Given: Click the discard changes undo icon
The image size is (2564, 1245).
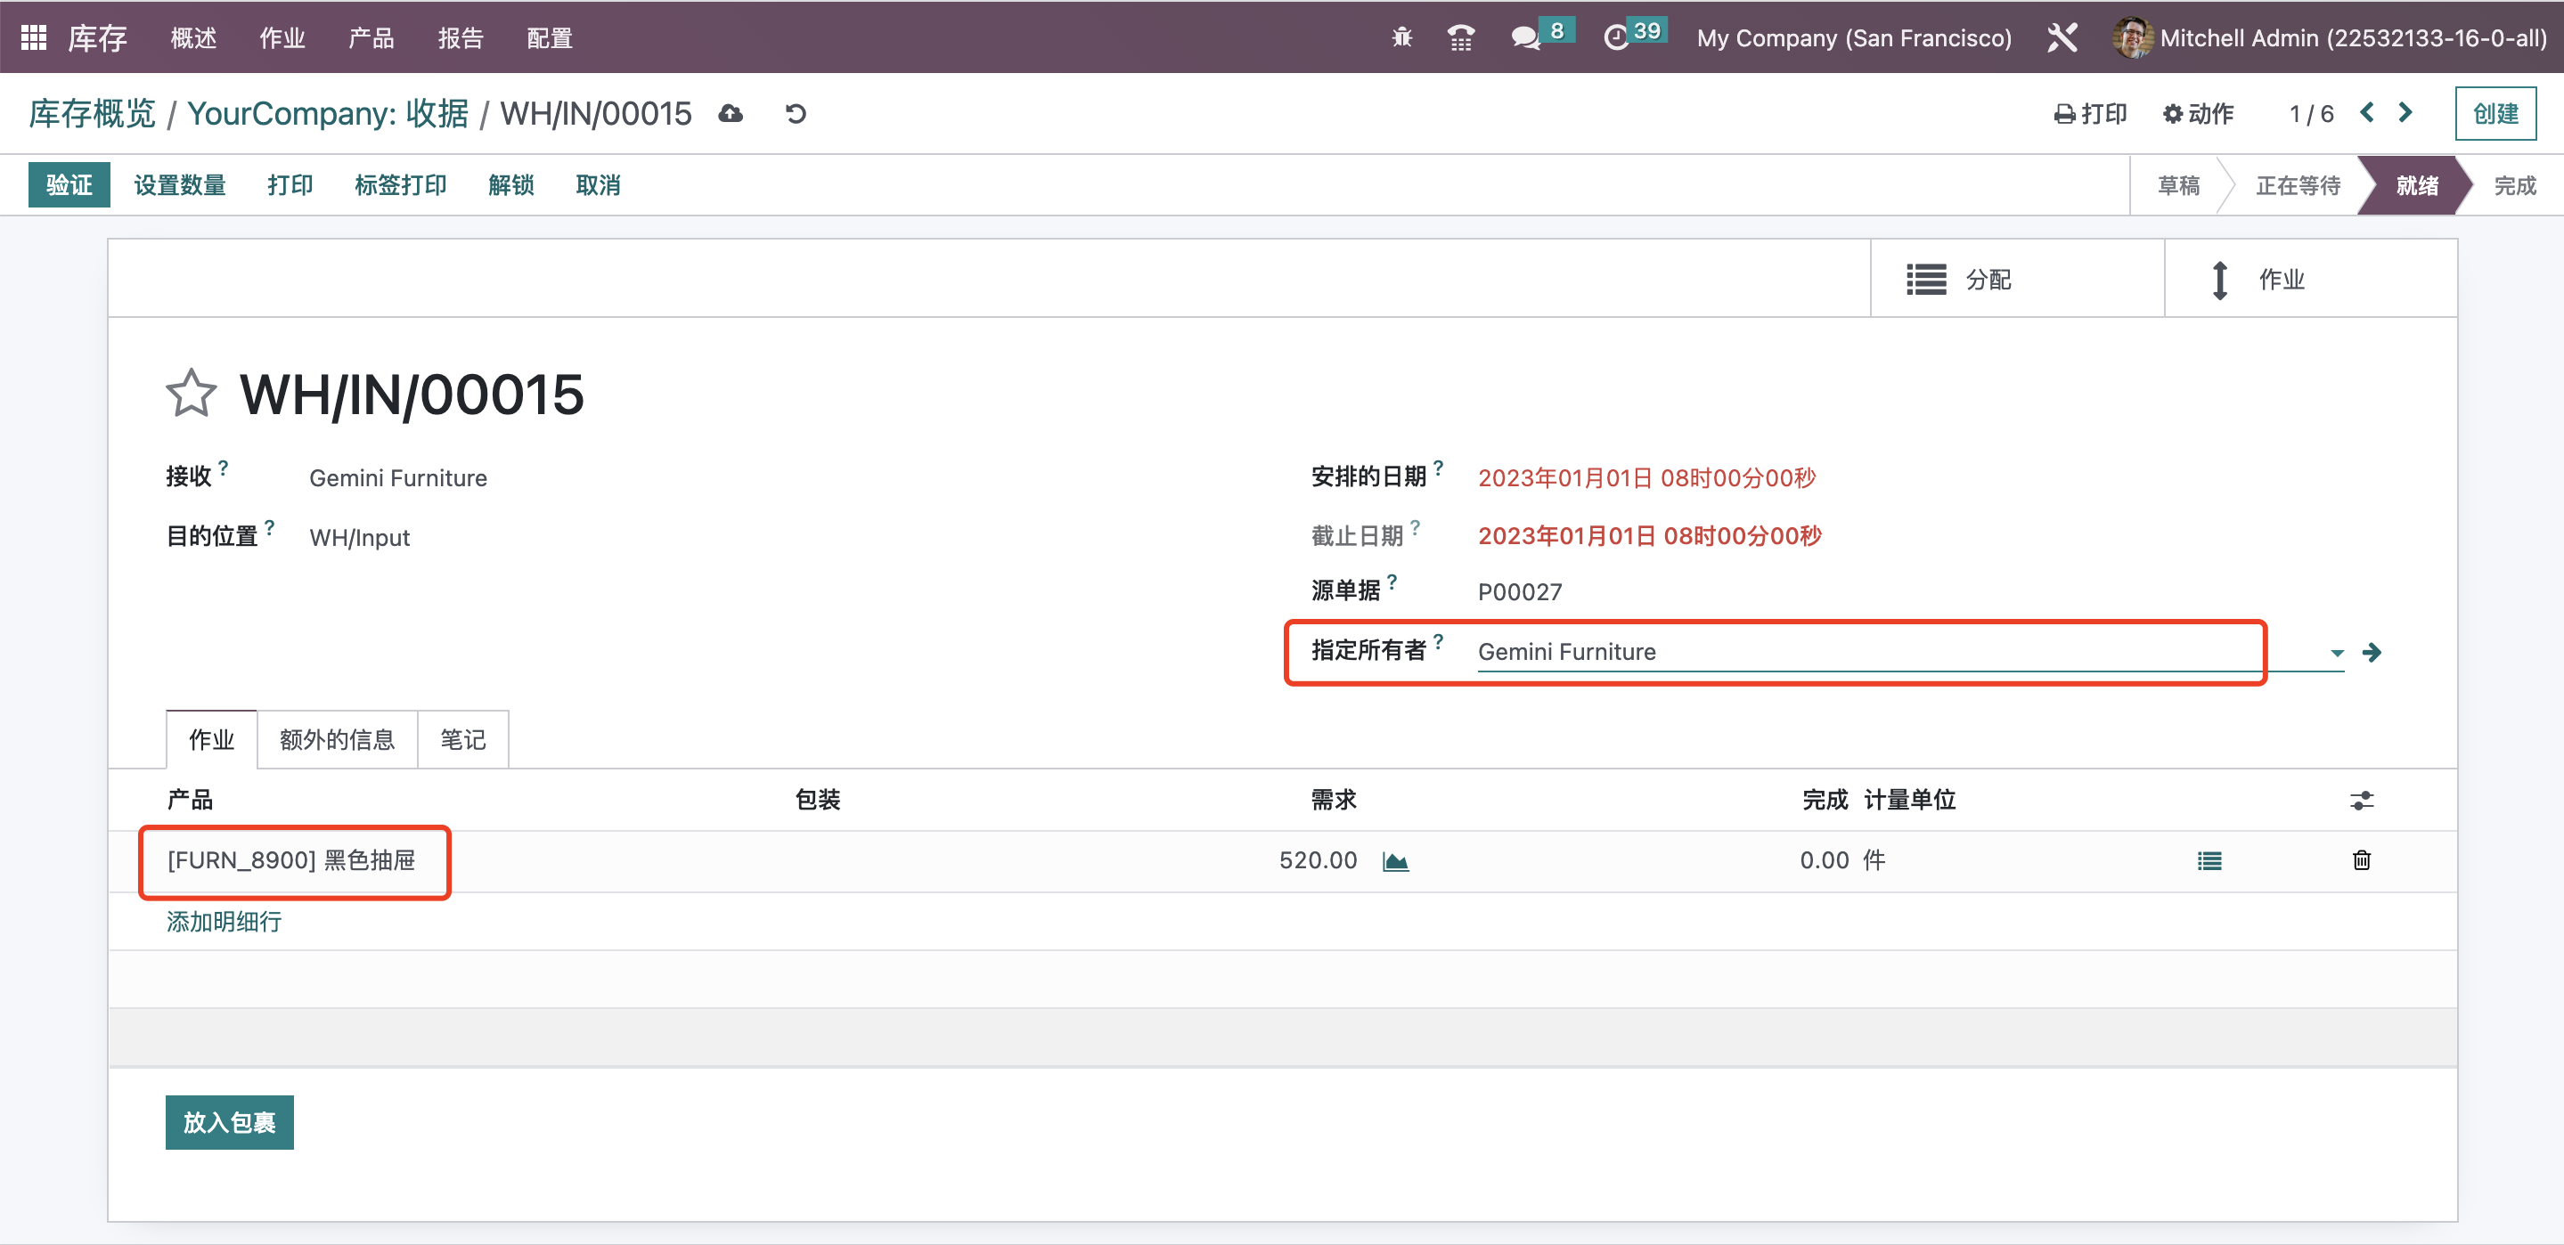Looking at the screenshot, I should (x=796, y=113).
